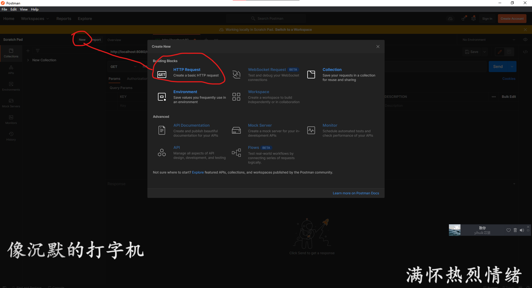532x288 pixels.
Task: Open the Edit menu
Action: (x=14, y=9)
